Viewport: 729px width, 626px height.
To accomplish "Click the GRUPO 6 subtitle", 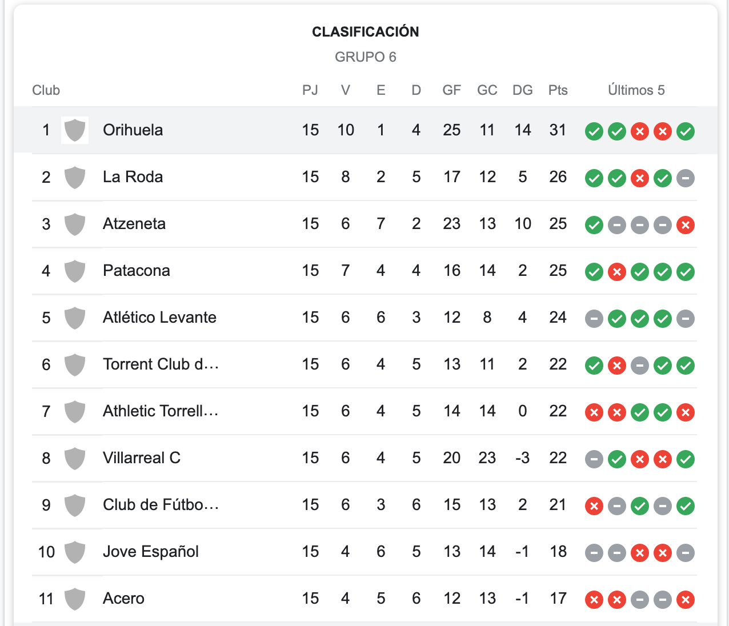I will tap(365, 57).
